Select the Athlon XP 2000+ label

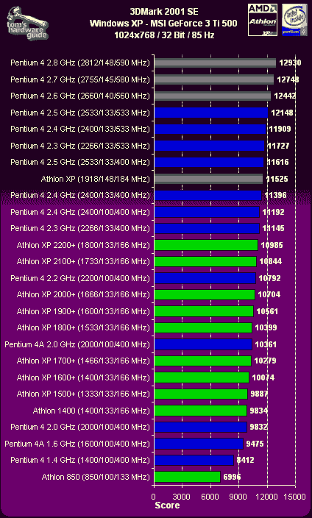click(x=83, y=294)
